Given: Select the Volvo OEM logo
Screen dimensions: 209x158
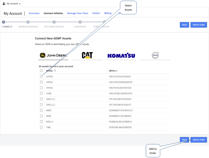Looking at the screenshot, I should (x=155, y=55).
